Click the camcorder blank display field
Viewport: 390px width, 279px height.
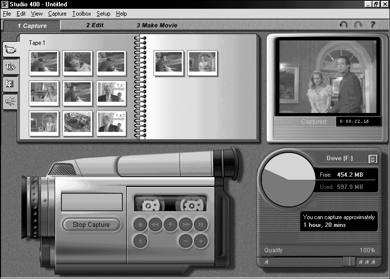pos(92,202)
